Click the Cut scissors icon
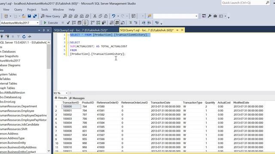 pyautogui.click(x=95, y=16)
